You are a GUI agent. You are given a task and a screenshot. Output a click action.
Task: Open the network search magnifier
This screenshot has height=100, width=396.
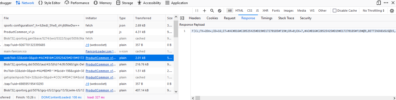(212, 11)
